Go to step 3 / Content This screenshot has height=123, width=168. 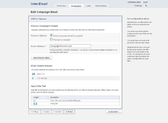(58, 112)
